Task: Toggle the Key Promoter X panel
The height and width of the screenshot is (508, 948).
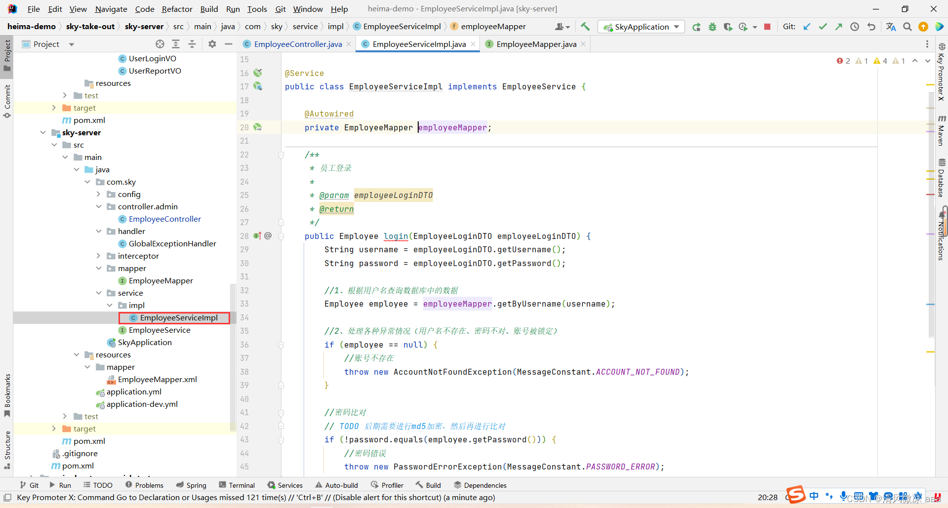Action: point(942,72)
